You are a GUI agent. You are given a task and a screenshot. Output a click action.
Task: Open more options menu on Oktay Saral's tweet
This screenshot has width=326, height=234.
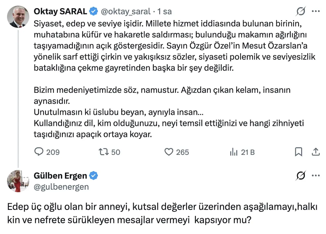point(316,11)
